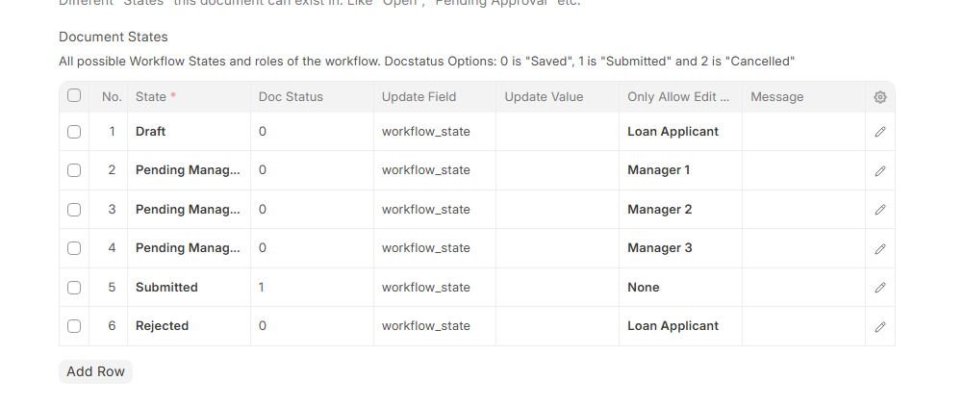Image resolution: width=965 pixels, height=406 pixels.
Task: Click the Message cell of the Rejected row
Action: coord(802,326)
